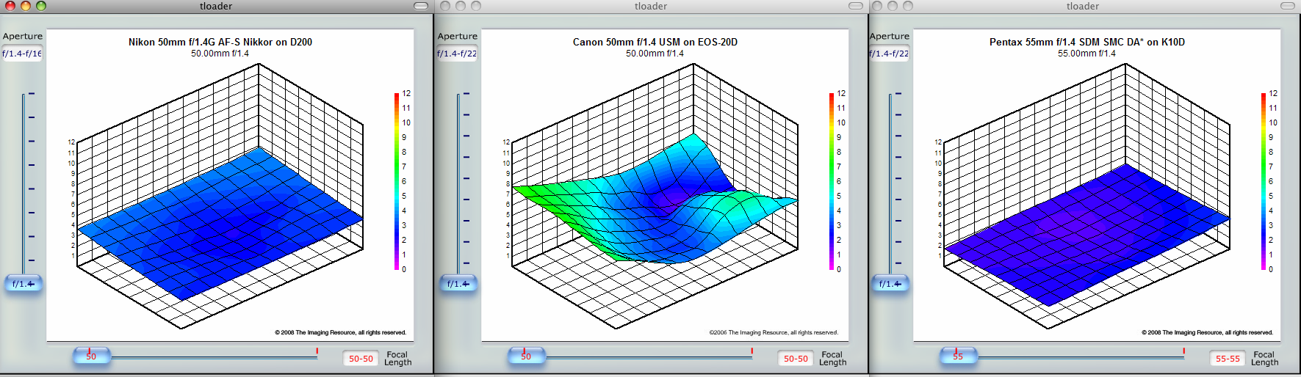Move the f/1.4 aperture slider thumb in Nikon window

(23, 284)
